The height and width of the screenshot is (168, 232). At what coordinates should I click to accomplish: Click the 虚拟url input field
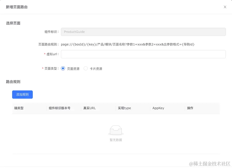[143, 54]
